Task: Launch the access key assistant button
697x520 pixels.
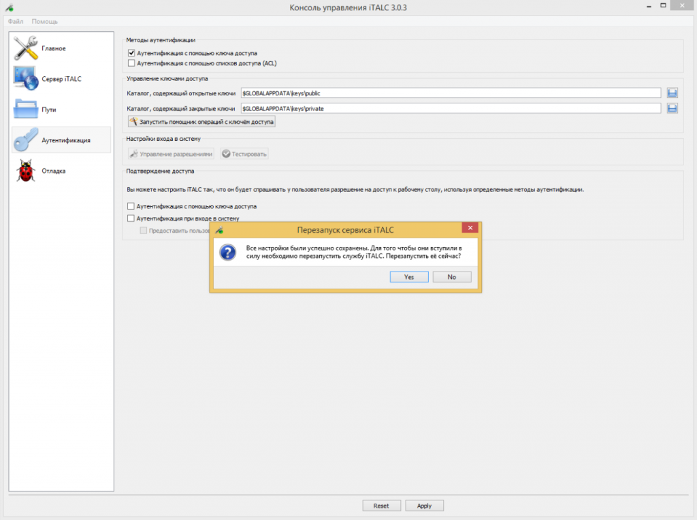Action: (x=201, y=121)
